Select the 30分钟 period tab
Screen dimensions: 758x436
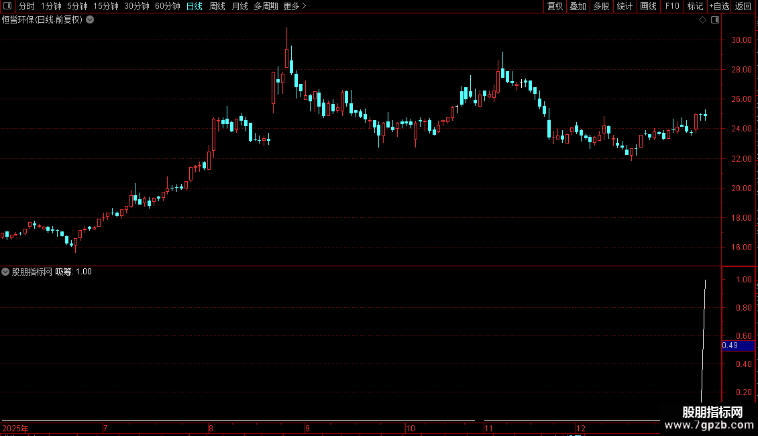[137, 6]
